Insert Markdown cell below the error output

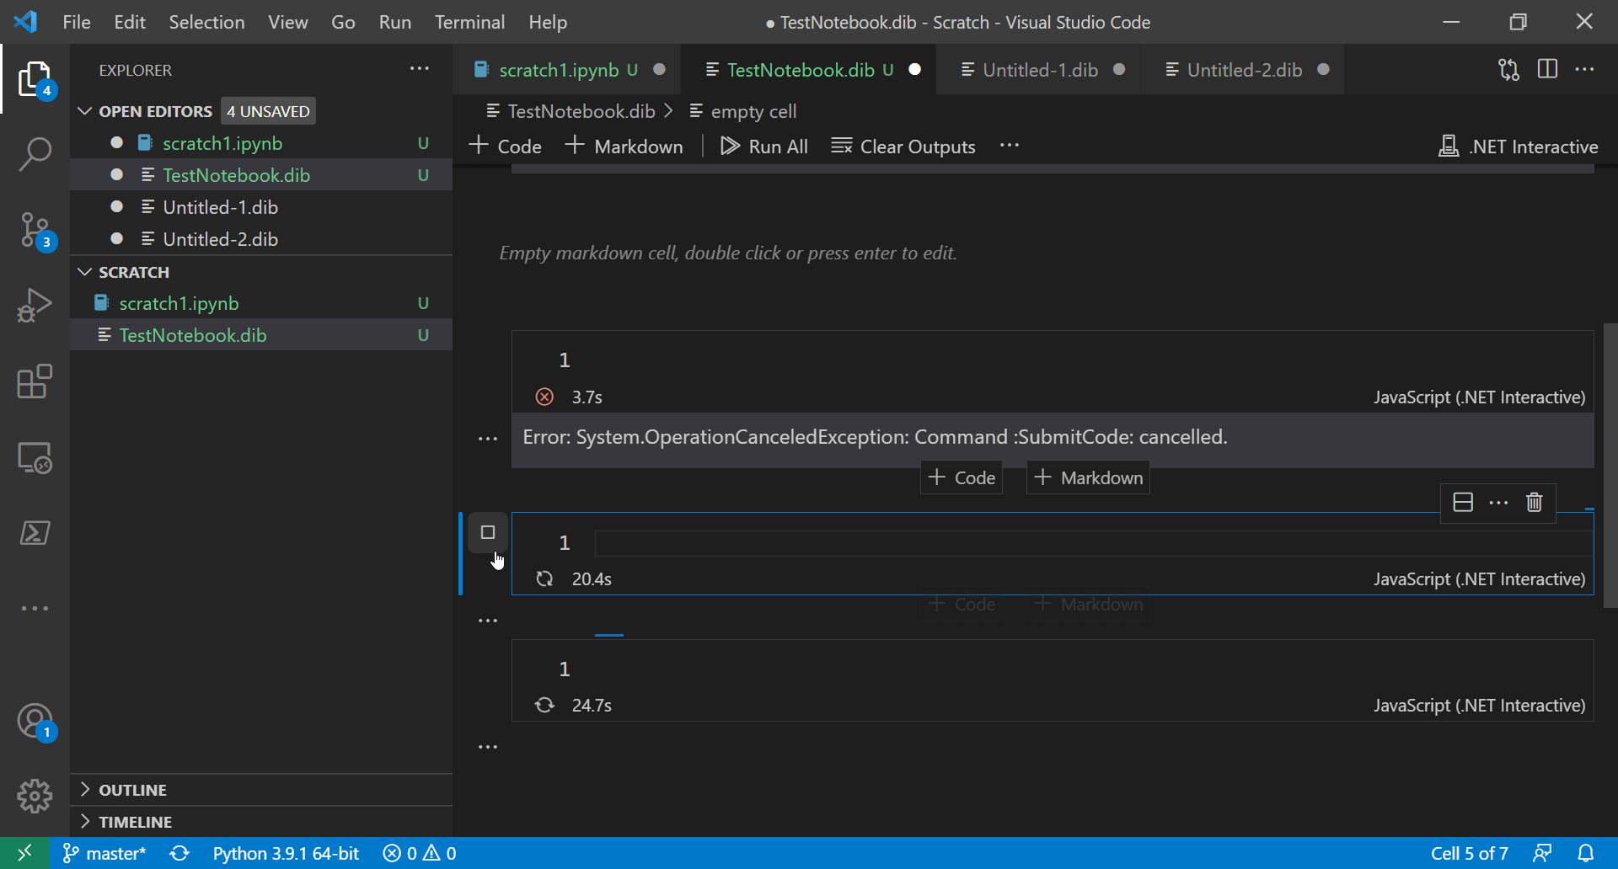(x=1088, y=477)
